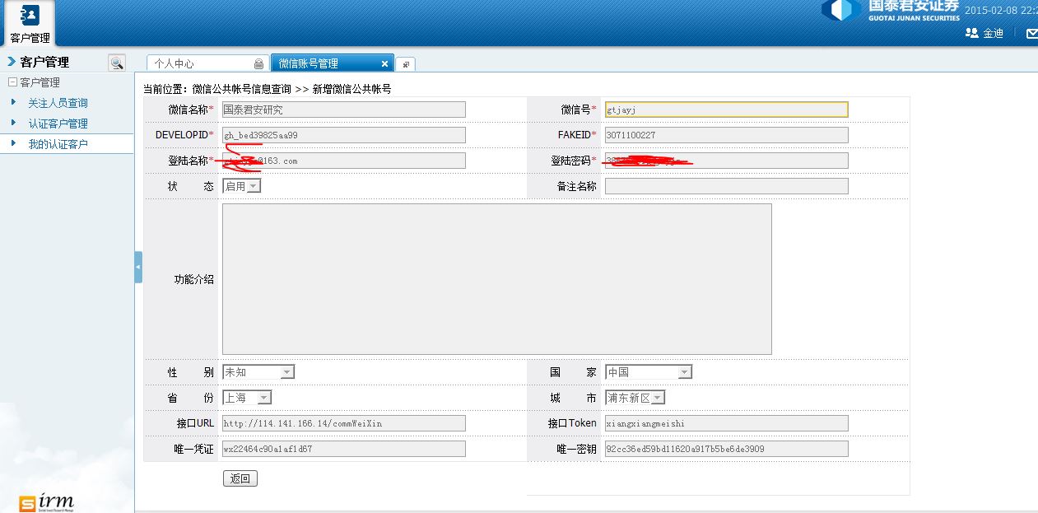This screenshot has height=513, width=1038.
Task: Click the 唯一密钥 input field
Action: point(726,449)
